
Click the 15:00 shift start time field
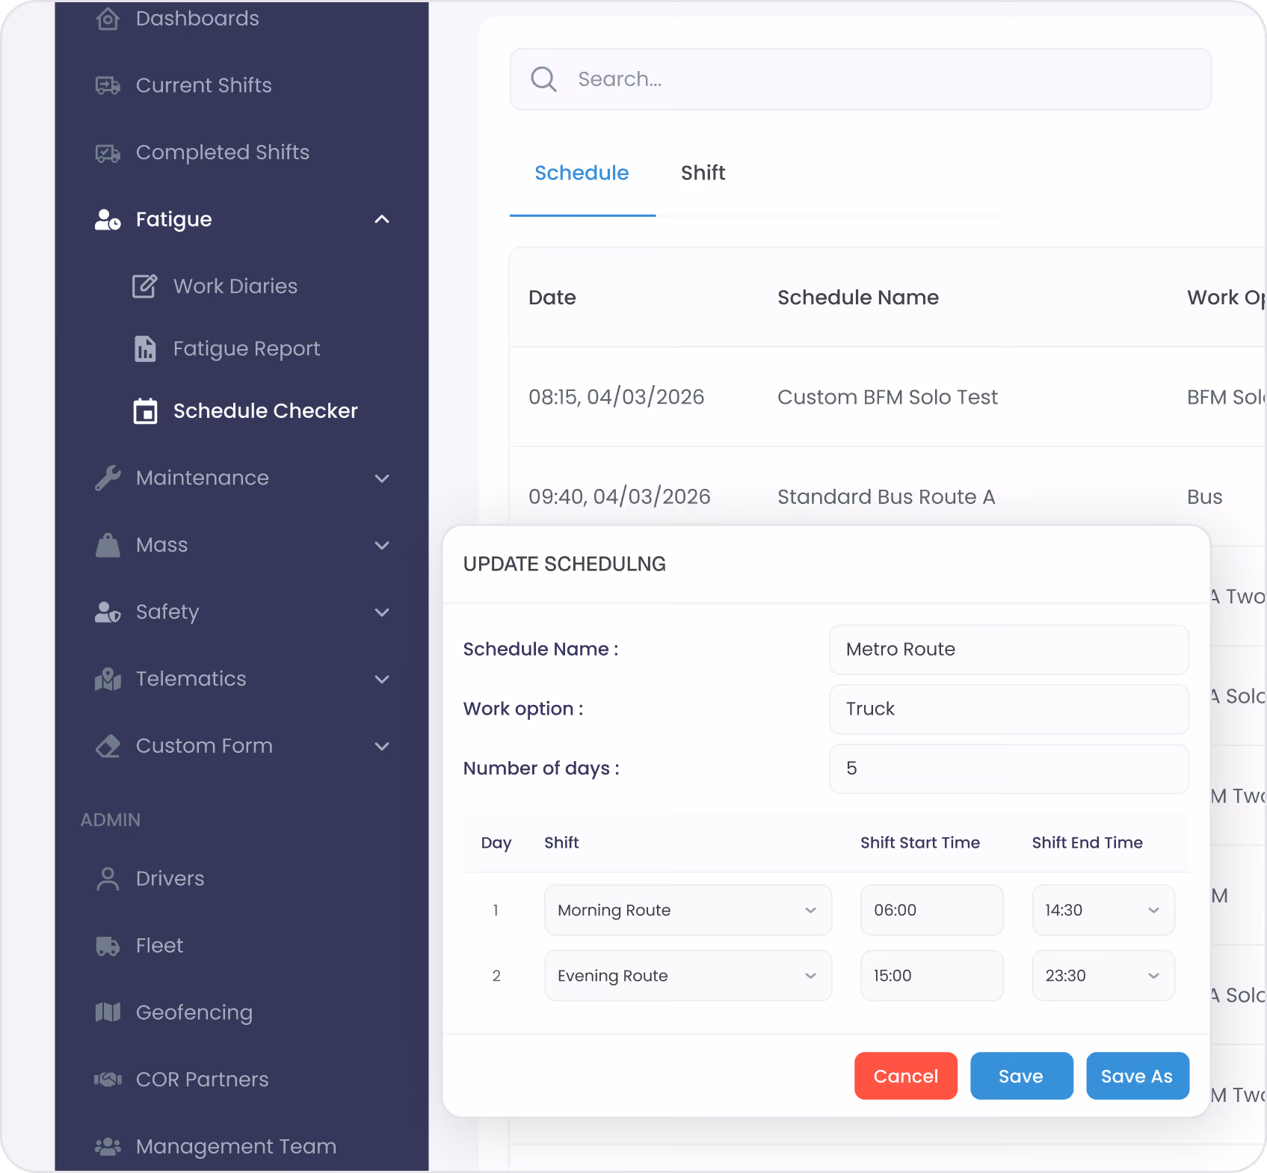click(931, 976)
